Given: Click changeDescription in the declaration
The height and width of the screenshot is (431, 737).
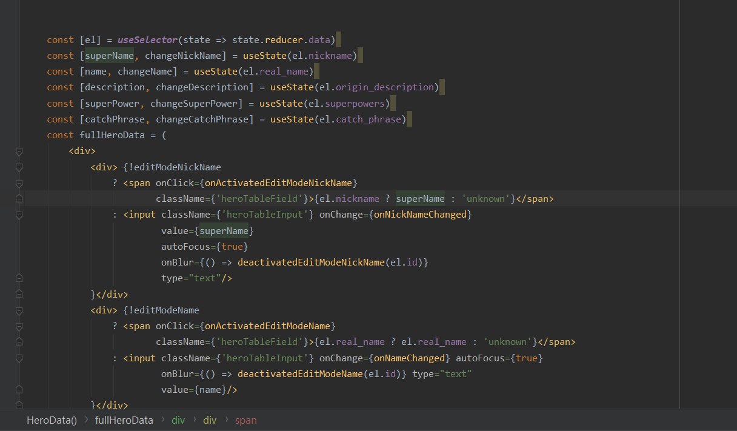Looking at the screenshot, I should (202, 87).
